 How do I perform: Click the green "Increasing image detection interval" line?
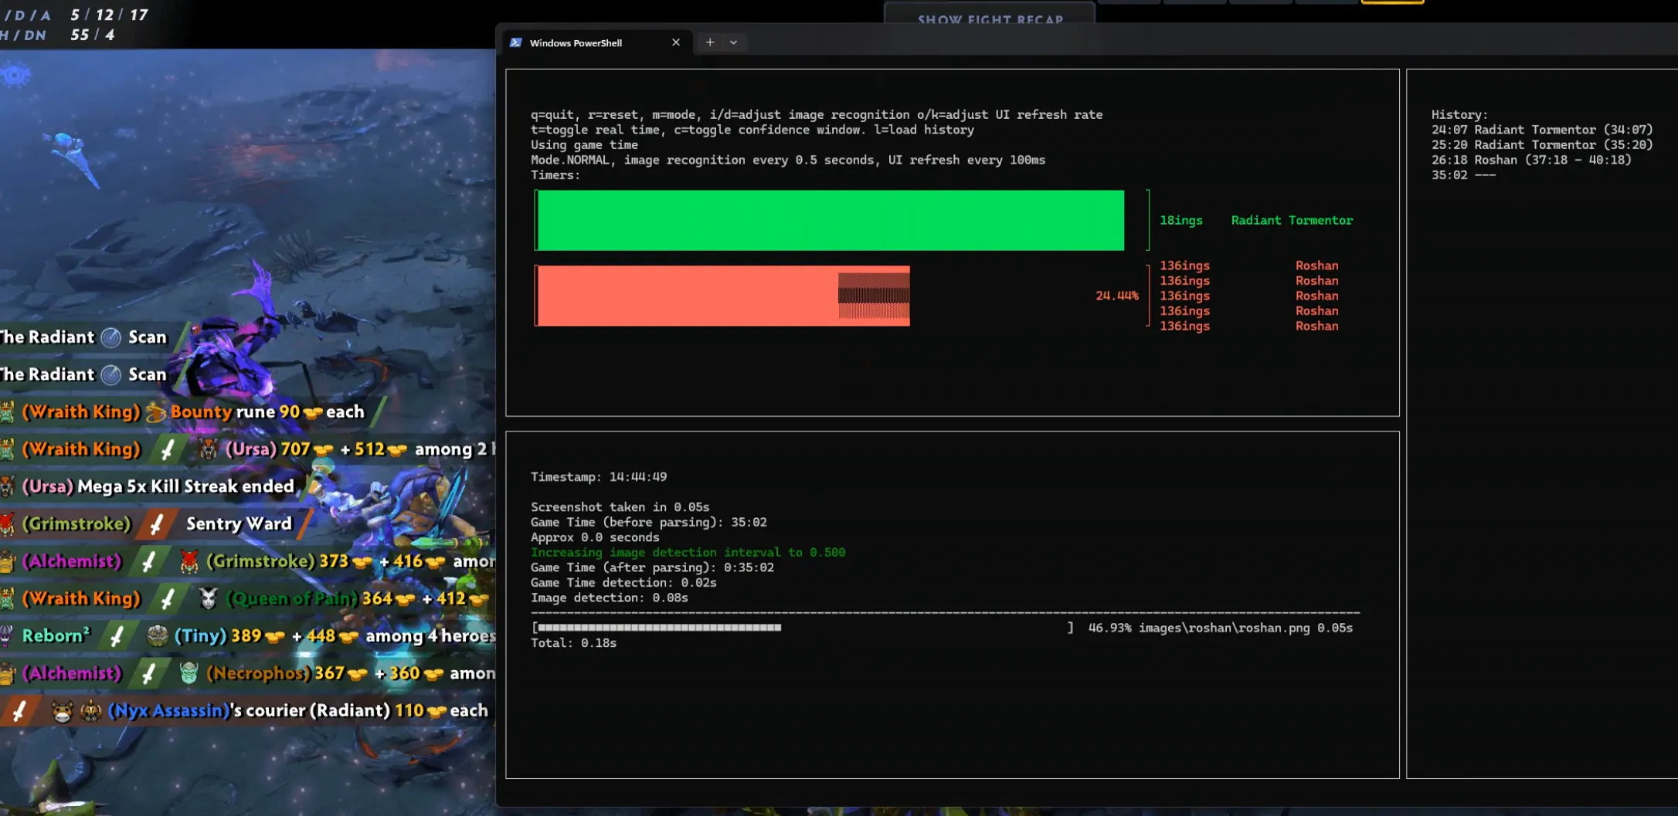pyautogui.click(x=688, y=552)
